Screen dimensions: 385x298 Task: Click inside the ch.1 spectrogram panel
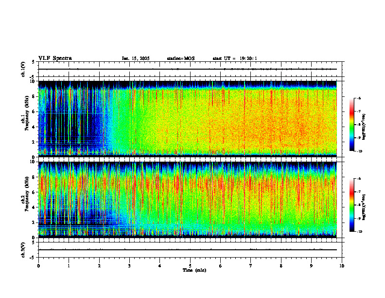pyautogui.click(x=188, y=119)
